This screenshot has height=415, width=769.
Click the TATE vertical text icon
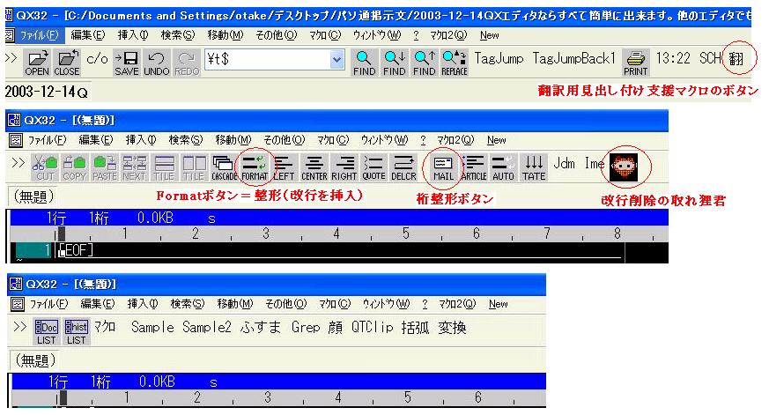point(534,167)
